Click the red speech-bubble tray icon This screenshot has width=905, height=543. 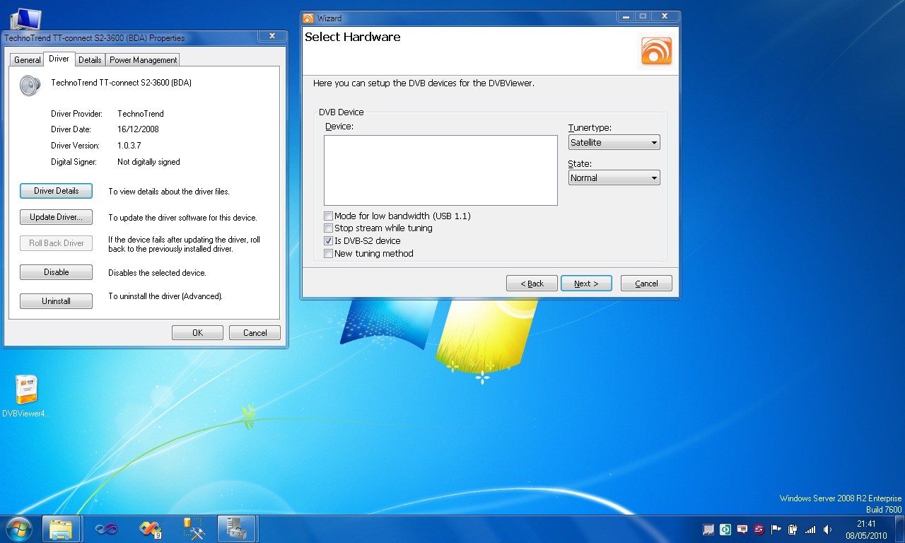click(742, 529)
